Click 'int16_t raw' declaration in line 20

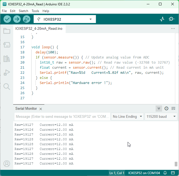[51, 62]
